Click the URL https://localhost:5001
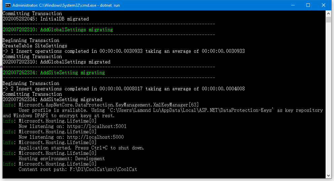This screenshot has width=334, height=181. 97,126
